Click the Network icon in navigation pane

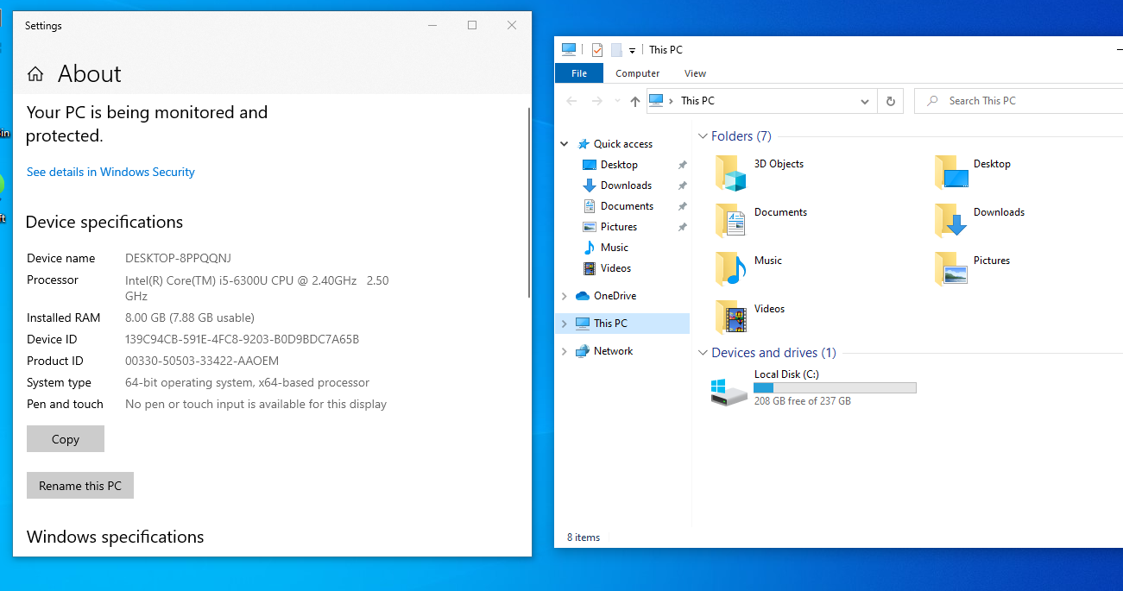583,351
